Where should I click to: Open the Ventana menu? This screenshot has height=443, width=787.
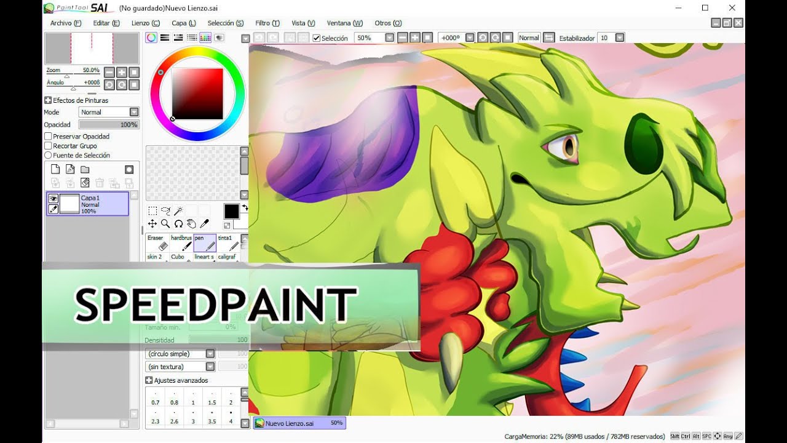tap(345, 23)
